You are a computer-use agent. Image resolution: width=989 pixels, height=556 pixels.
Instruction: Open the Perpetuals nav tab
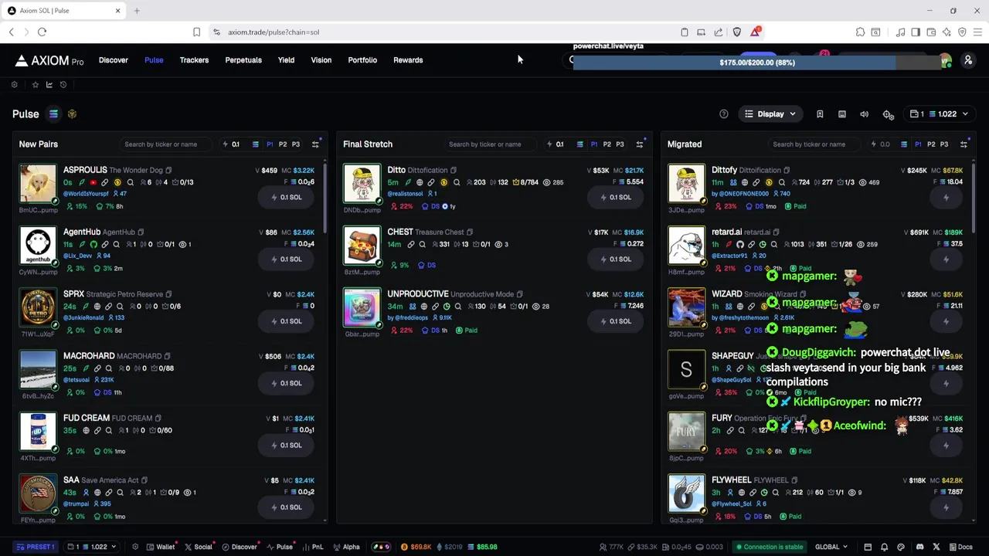(x=243, y=60)
